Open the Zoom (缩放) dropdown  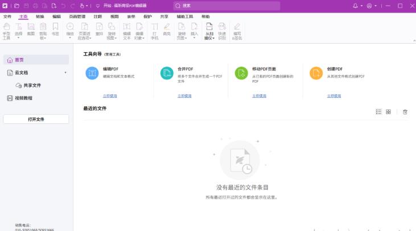click(70, 38)
